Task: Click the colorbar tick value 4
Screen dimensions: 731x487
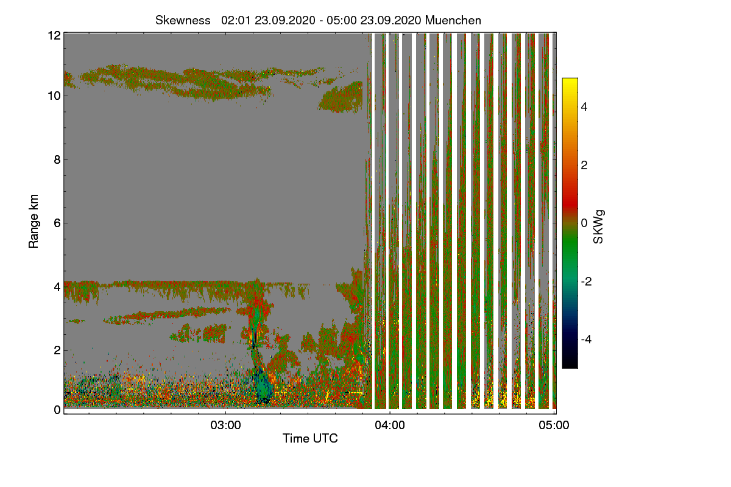Action: click(x=585, y=107)
